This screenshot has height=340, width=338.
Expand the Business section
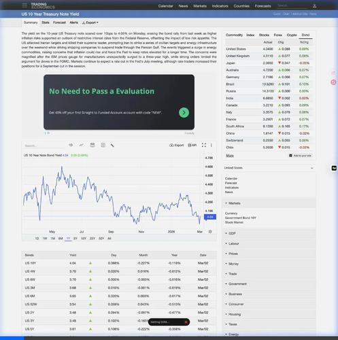[269, 294]
